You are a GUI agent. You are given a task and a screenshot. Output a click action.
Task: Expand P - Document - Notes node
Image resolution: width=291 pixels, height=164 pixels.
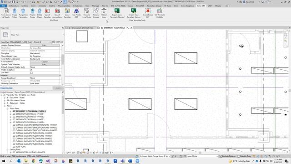point(5,103)
